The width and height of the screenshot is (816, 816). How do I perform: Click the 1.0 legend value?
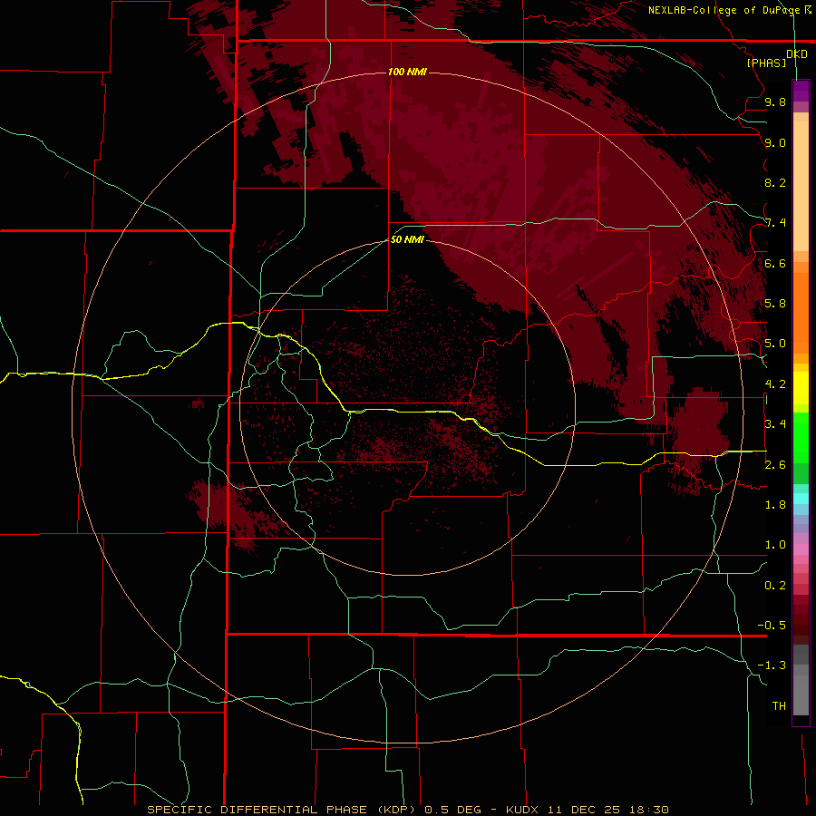pos(775,545)
